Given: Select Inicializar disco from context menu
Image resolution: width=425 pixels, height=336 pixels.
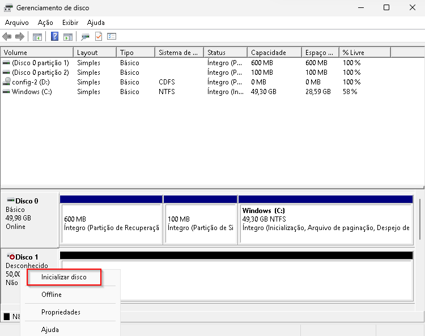Looking at the screenshot, I should pos(64,277).
